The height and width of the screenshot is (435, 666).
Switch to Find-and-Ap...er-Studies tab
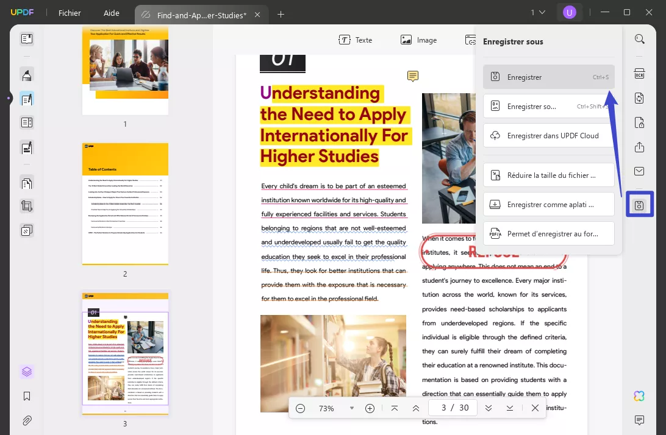tap(201, 15)
